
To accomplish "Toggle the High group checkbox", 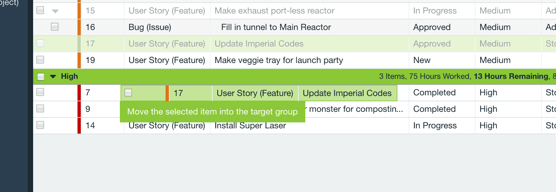I will click(x=41, y=77).
